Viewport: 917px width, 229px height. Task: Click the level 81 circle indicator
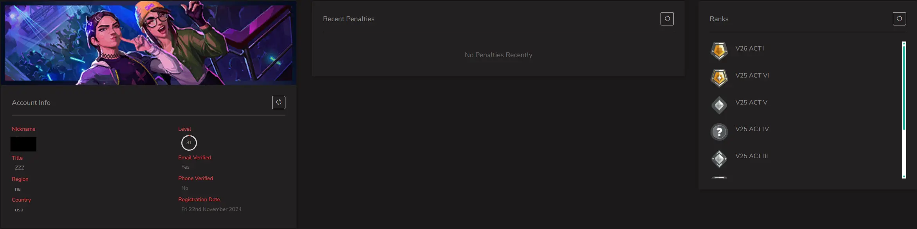tap(189, 143)
